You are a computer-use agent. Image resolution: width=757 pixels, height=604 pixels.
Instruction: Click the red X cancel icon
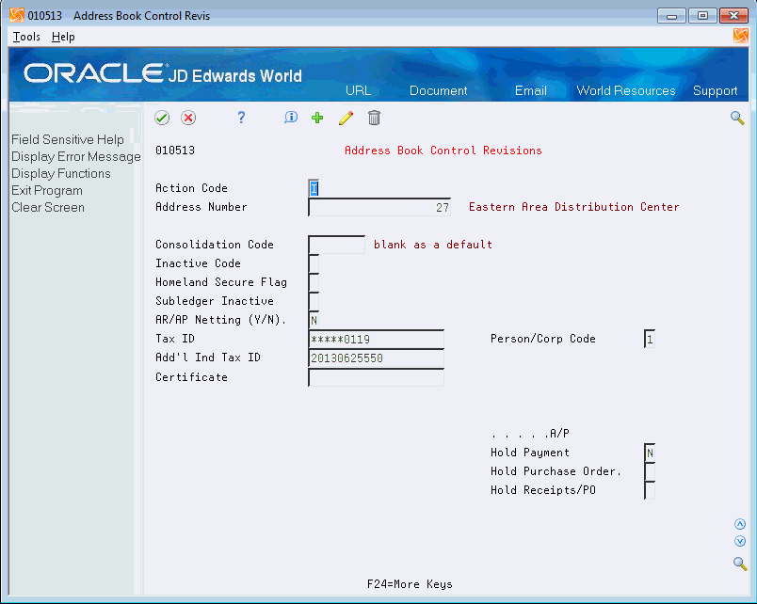pos(188,118)
